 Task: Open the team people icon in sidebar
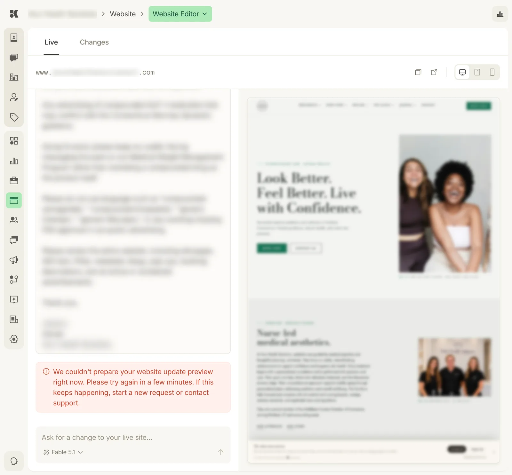(x=14, y=220)
